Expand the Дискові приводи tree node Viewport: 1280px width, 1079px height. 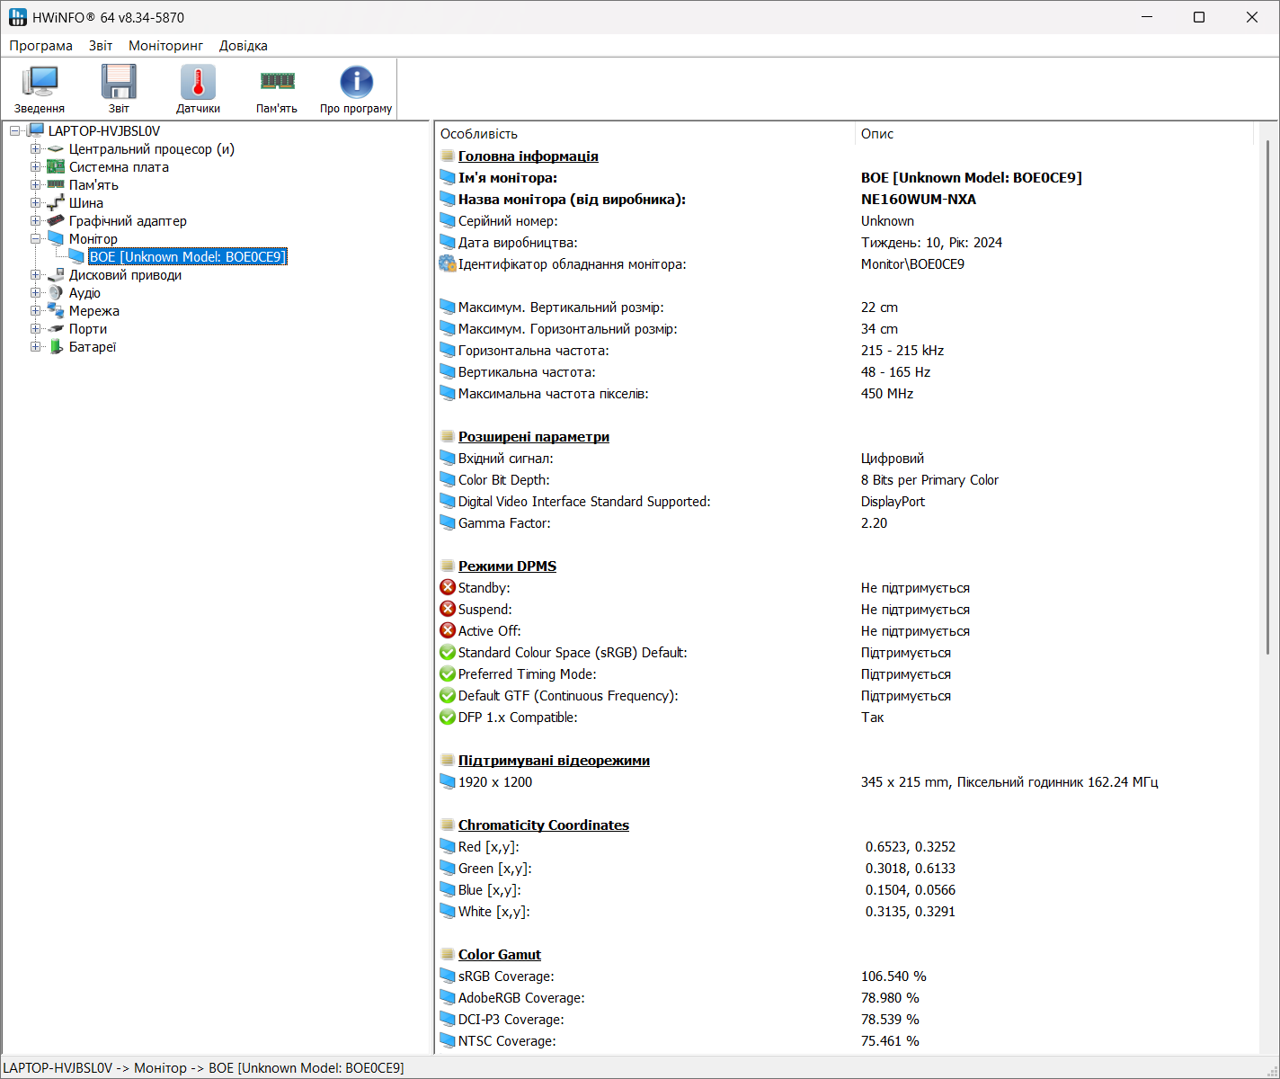pos(35,275)
